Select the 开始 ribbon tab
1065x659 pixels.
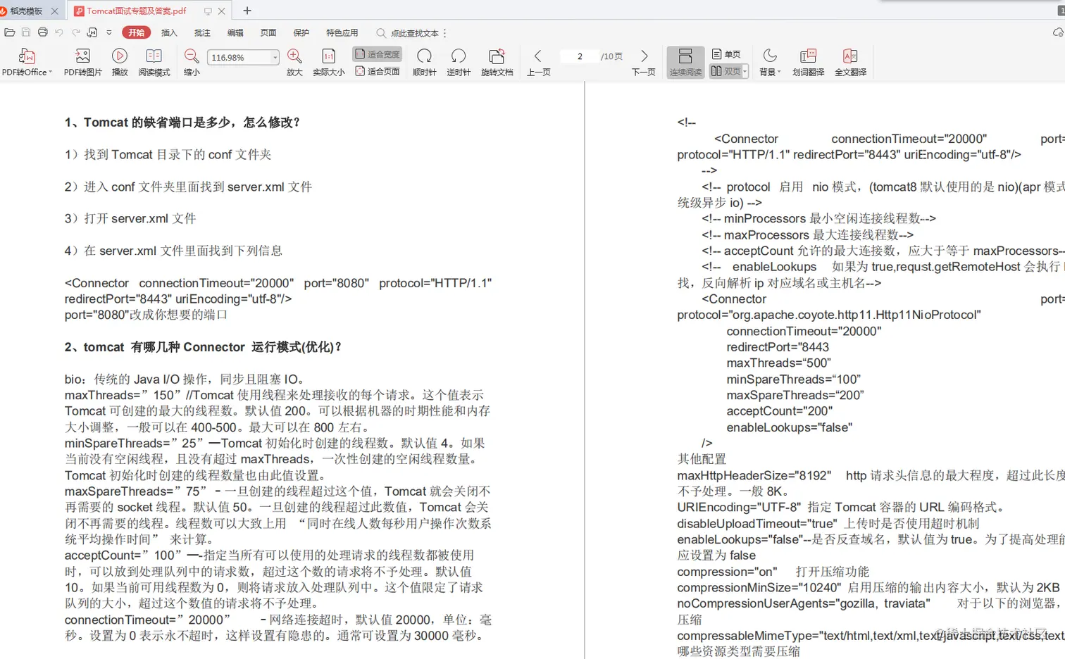tap(137, 32)
